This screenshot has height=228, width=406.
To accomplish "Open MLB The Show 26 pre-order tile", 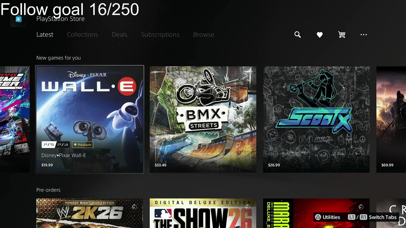I will click(203, 213).
